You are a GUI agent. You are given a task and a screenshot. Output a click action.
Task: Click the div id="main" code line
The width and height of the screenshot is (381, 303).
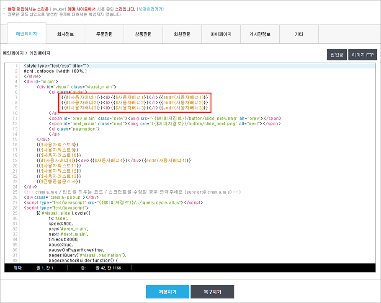pos(41,81)
